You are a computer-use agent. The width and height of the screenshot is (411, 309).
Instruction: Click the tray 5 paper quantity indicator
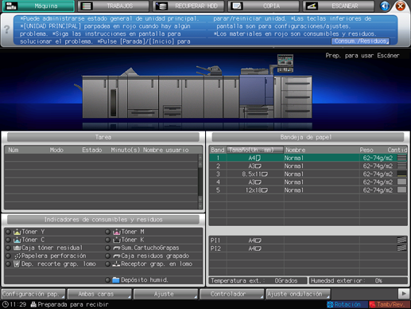click(401, 190)
